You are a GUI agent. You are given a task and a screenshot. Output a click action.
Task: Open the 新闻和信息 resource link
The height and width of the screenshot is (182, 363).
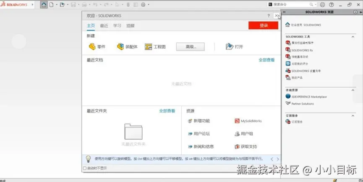(x=201, y=146)
